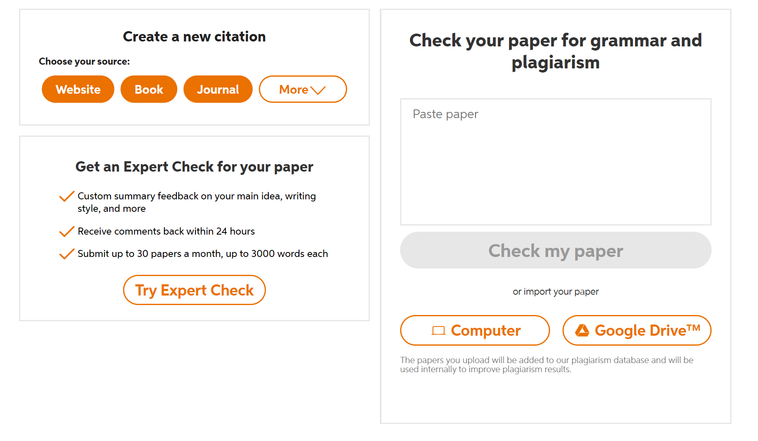Import a paper from Google Drive
The height and width of the screenshot is (441, 758).
point(637,330)
